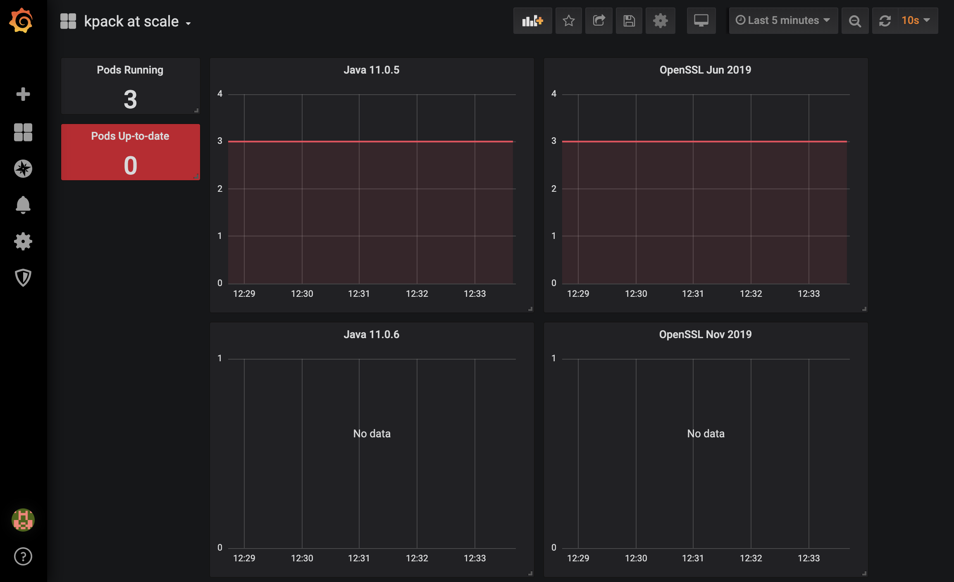Viewport: 954px width, 582px height.
Task: Open Server Admin shield icon
Action: (x=23, y=277)
